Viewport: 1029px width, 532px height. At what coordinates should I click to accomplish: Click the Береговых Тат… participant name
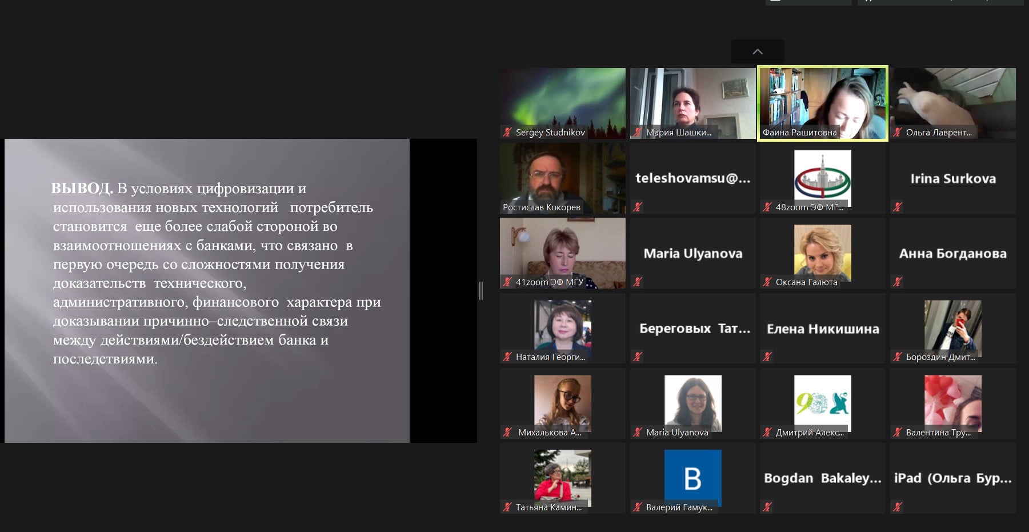click(x=695, y=329)
